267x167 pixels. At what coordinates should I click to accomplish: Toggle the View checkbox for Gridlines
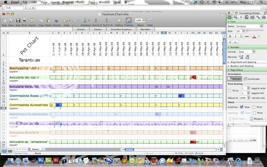(x=241, y=107)
